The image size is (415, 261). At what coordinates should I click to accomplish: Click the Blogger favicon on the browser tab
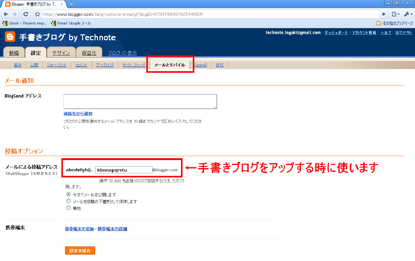click(8, 4)
